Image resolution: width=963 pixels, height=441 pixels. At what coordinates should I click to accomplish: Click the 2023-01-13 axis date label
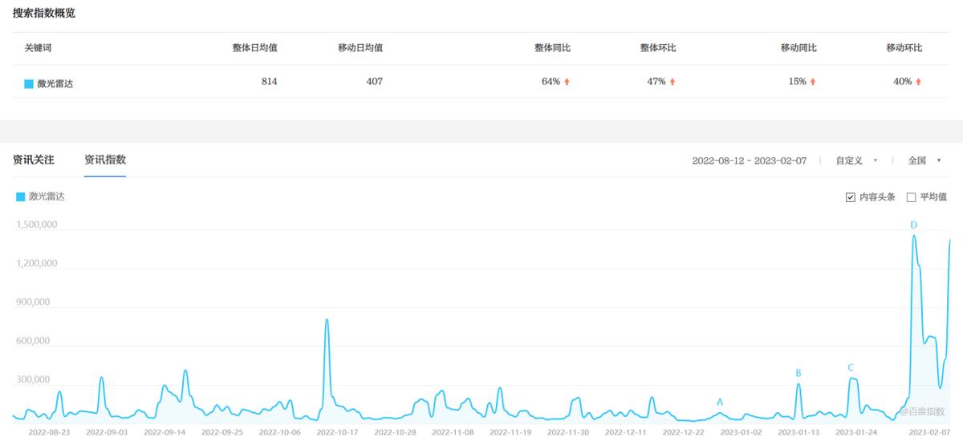pos(798,431)
